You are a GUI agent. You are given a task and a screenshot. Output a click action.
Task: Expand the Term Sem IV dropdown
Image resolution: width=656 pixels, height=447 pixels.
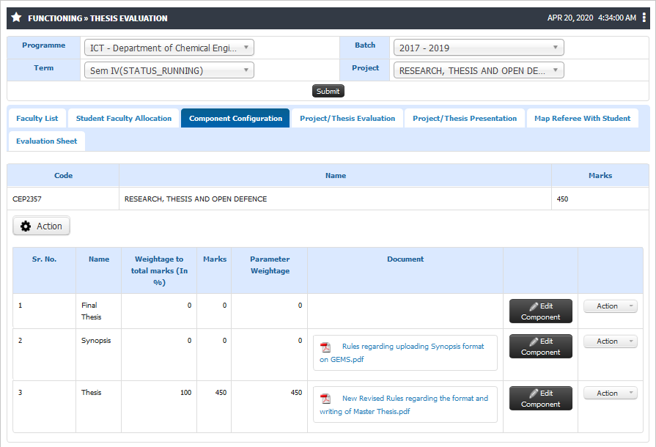pos(169,70)
